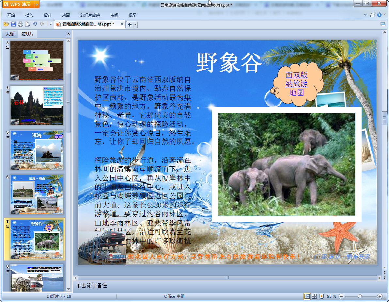Viewport: 389px width, 302px height.
Task: Zoom out with the minus button
Action: pos(341,296)
